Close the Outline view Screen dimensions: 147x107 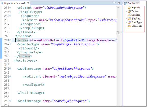[138, 3]
